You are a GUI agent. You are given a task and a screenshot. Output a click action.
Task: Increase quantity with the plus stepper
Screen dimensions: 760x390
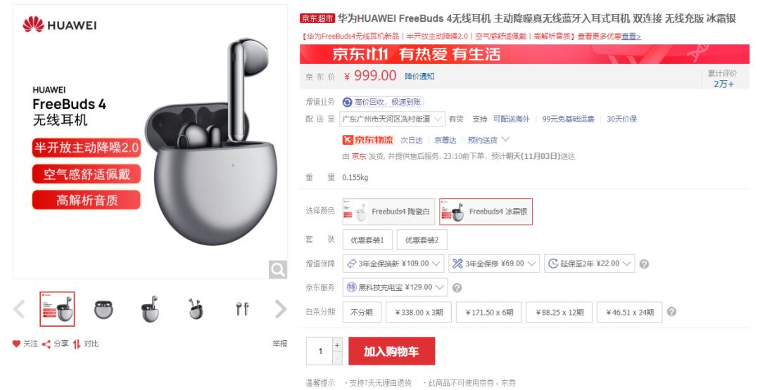pyautogui.click(x=337, y=344)
